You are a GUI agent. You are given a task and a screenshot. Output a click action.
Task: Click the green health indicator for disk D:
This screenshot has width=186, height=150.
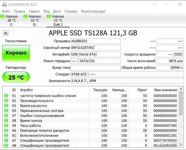pyautogui.click(x=25, y=16)
